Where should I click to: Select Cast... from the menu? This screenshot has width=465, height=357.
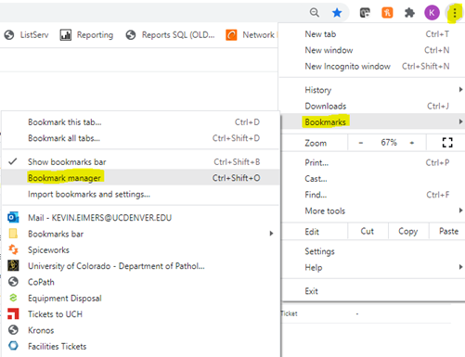(373, 179)
